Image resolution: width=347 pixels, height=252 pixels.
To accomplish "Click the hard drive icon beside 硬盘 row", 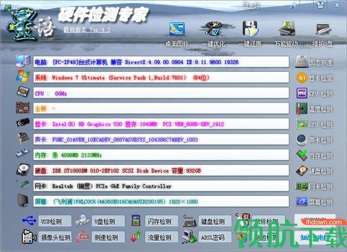I will tap(23, 169).
